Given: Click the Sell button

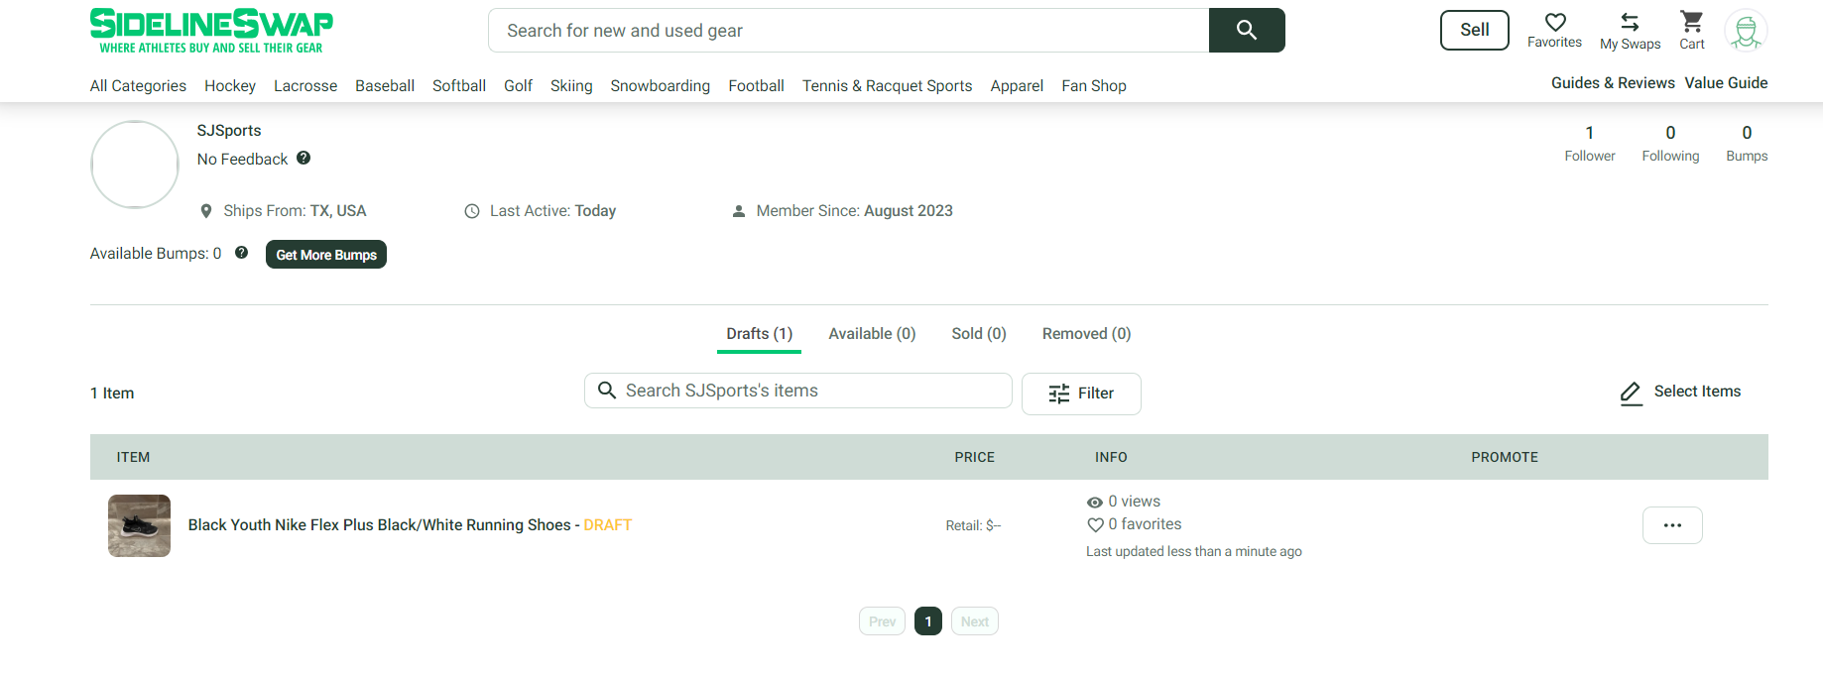Looking at the screenshot, I should (x=1474, y=30).
